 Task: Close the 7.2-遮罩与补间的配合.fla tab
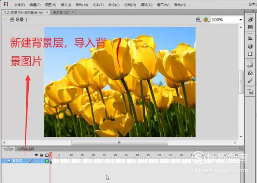tap(47, 12)
